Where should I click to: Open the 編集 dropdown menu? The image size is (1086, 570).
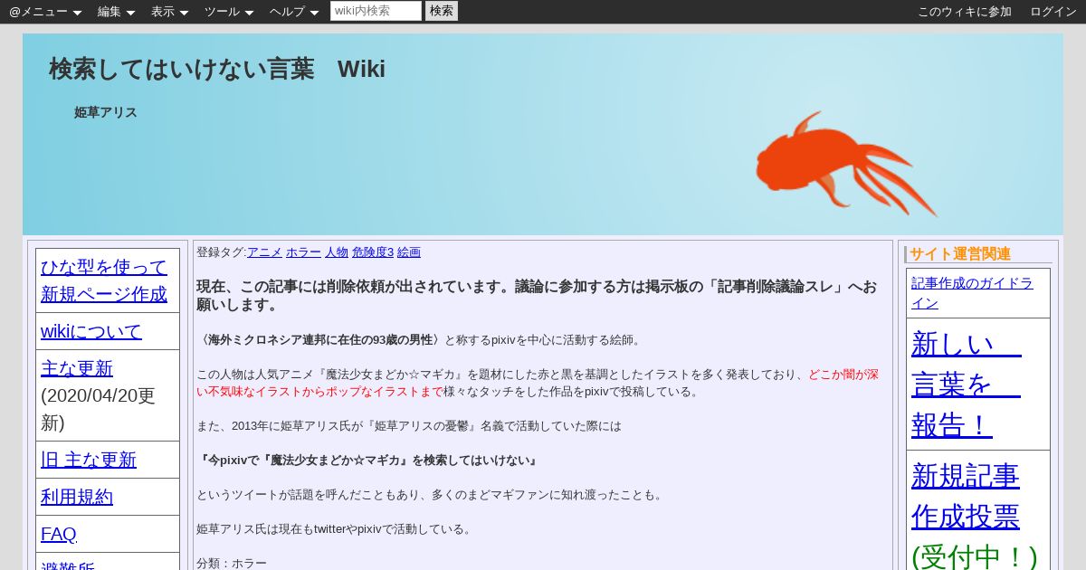[x=116, y=12]
